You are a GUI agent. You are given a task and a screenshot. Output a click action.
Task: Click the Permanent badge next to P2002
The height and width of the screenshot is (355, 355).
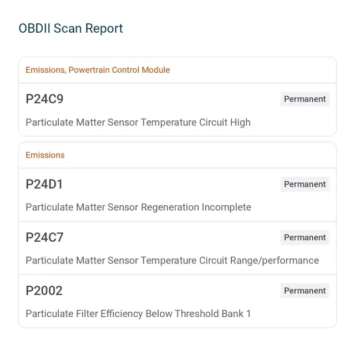(x=305, y=291)
